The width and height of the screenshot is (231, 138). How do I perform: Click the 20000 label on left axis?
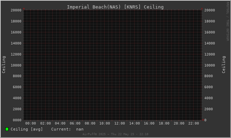point(16,10)
